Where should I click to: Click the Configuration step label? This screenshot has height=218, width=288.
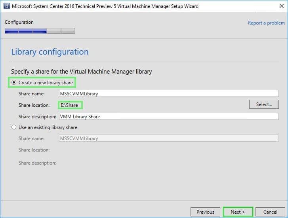19,22
